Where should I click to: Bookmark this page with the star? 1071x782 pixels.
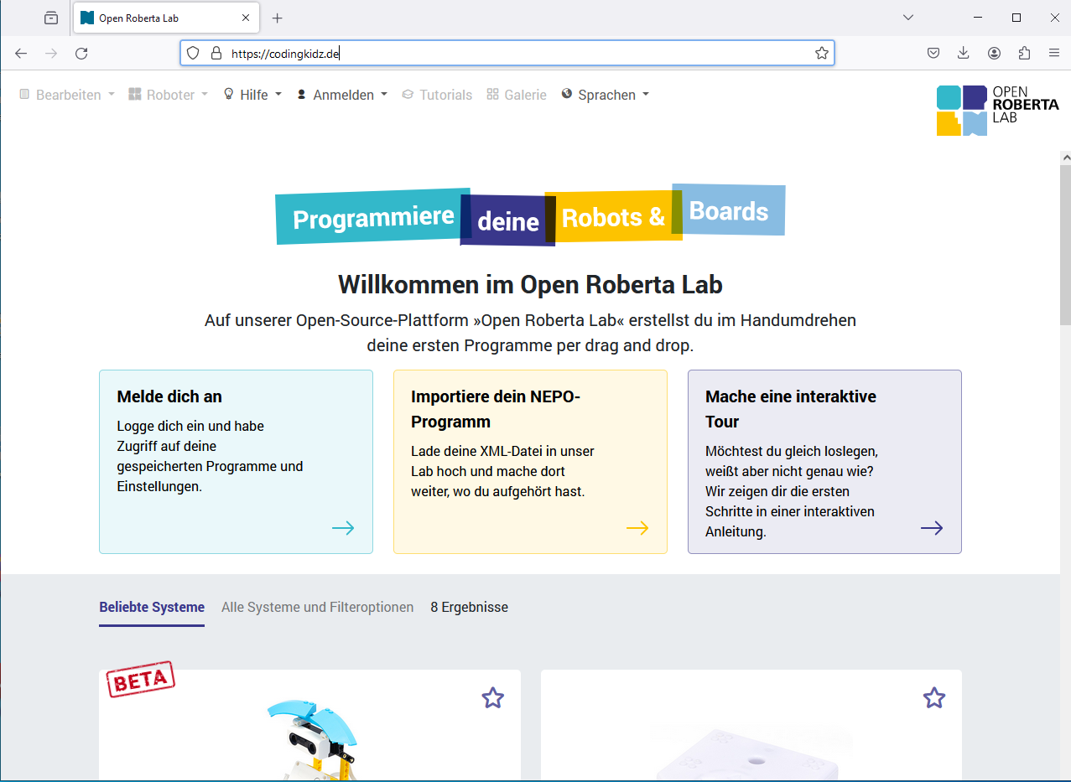(x=822, y=53)
